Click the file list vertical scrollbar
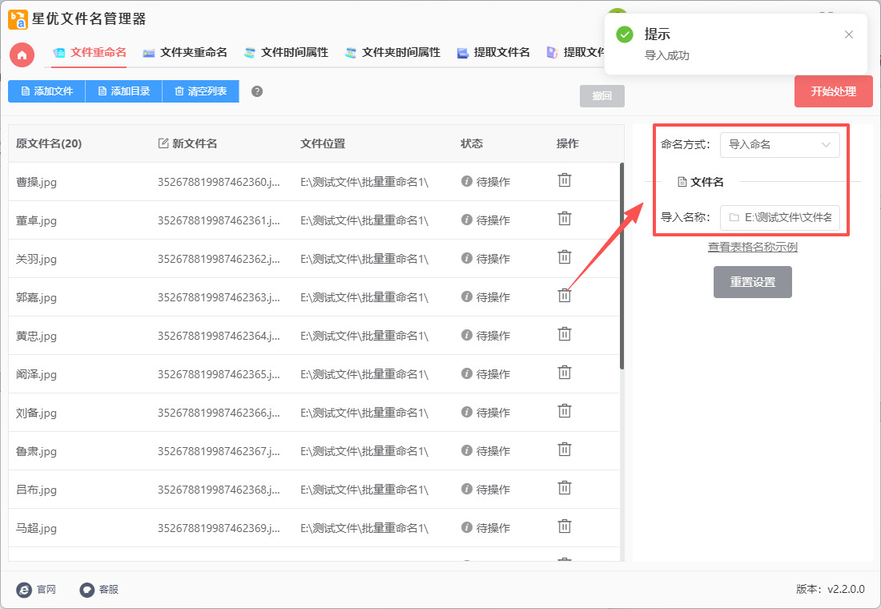881x609 pixels. (x=622, y=264)
